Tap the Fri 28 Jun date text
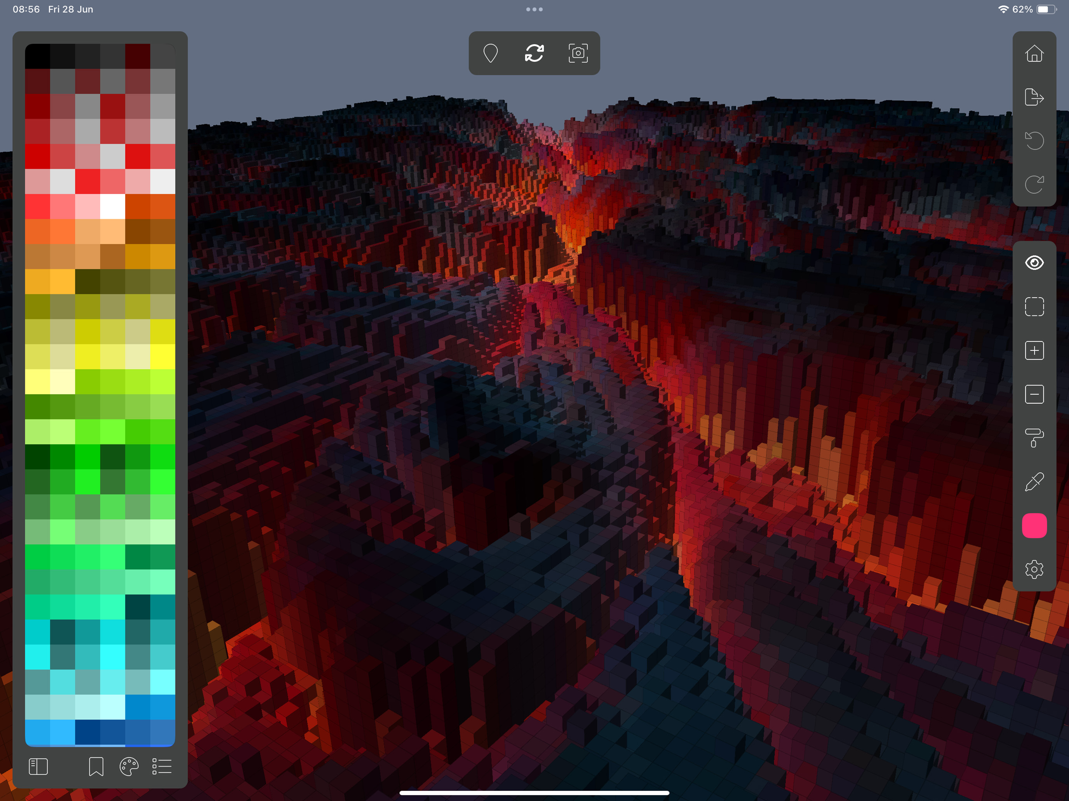Image resolution: width=1069 pixels, height=801 pixels. (71, 9)
